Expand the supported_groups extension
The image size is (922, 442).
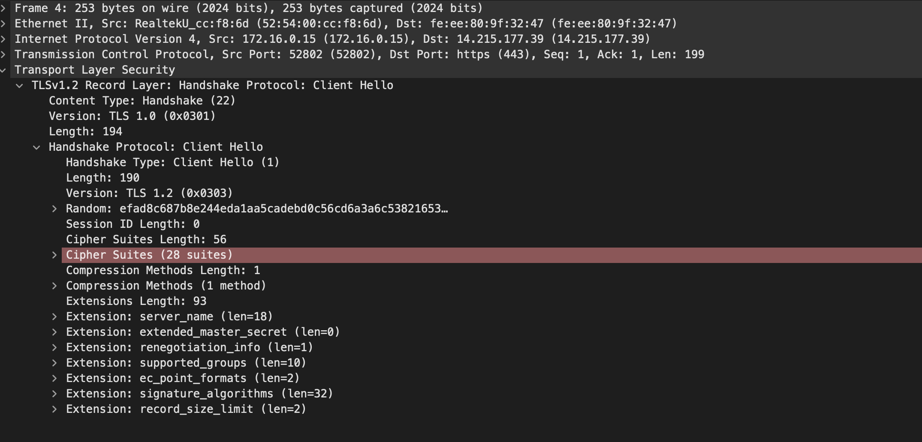(54, 363)
